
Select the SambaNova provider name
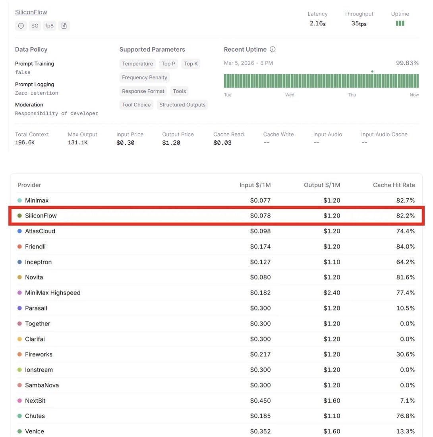42,385
